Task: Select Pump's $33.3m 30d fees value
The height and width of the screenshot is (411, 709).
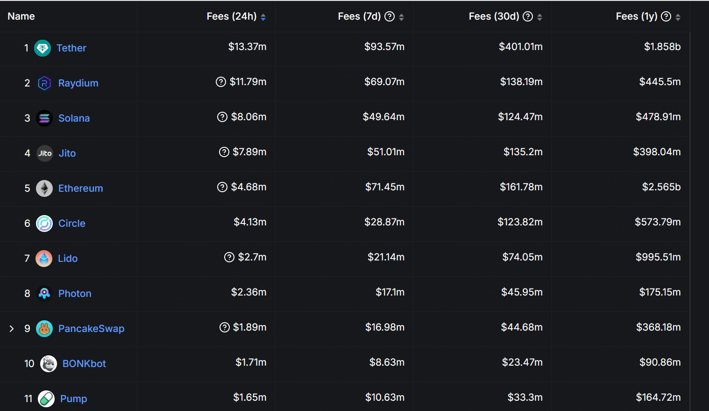Action: tap(525, 397)
